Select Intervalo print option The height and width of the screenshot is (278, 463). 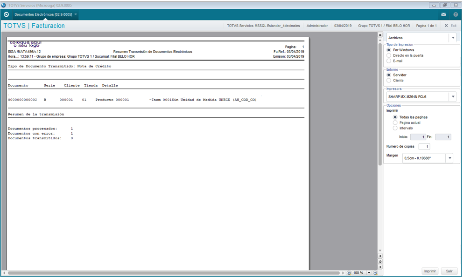coord(395,128)
